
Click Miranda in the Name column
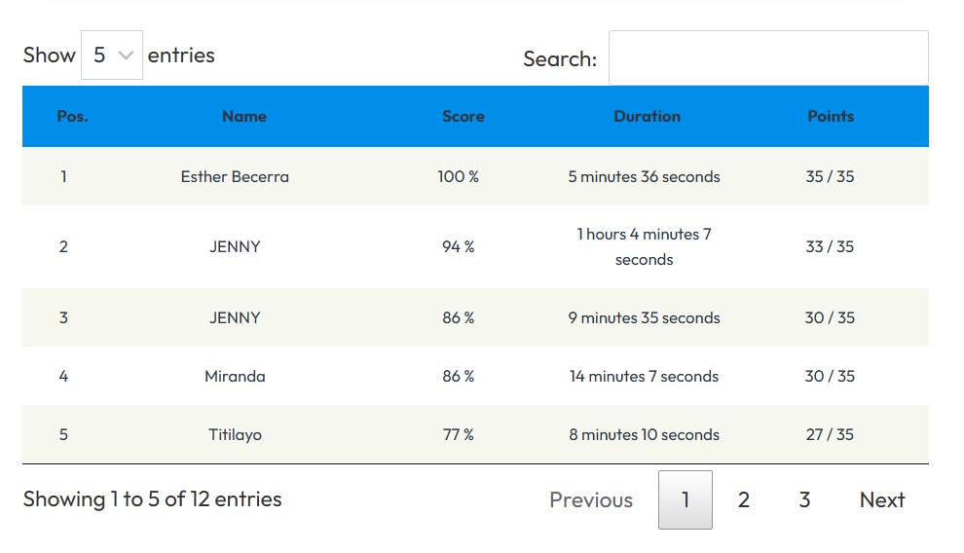click(235, 376)
